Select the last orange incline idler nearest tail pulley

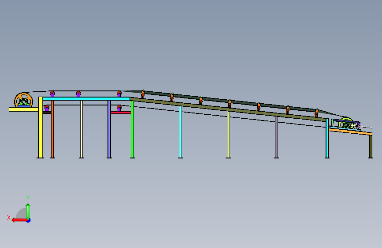[316, 113]
